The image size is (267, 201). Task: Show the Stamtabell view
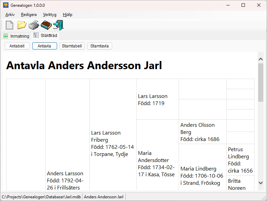pos(72,46)
